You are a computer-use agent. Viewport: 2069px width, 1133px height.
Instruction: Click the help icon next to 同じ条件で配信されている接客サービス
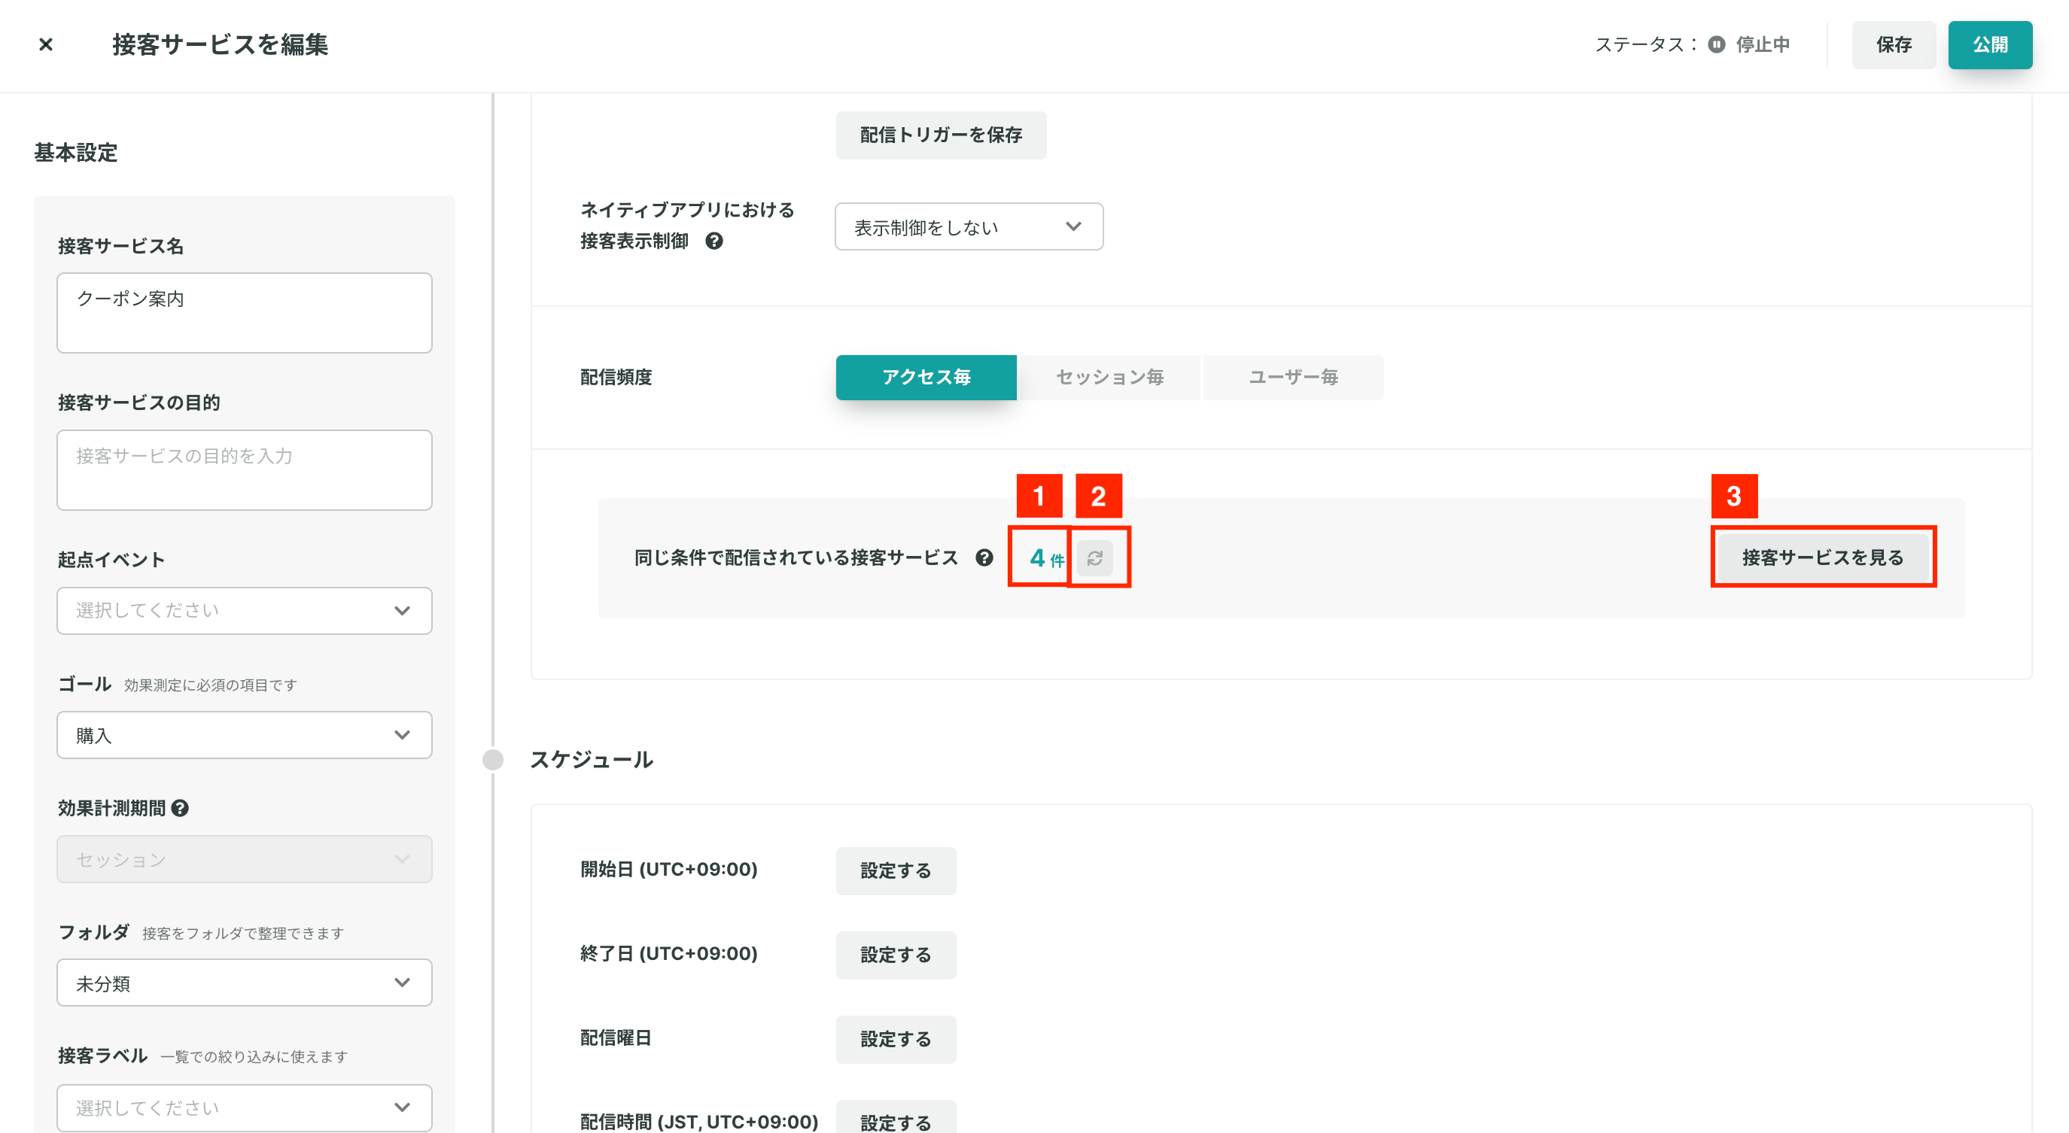[984, 557]
